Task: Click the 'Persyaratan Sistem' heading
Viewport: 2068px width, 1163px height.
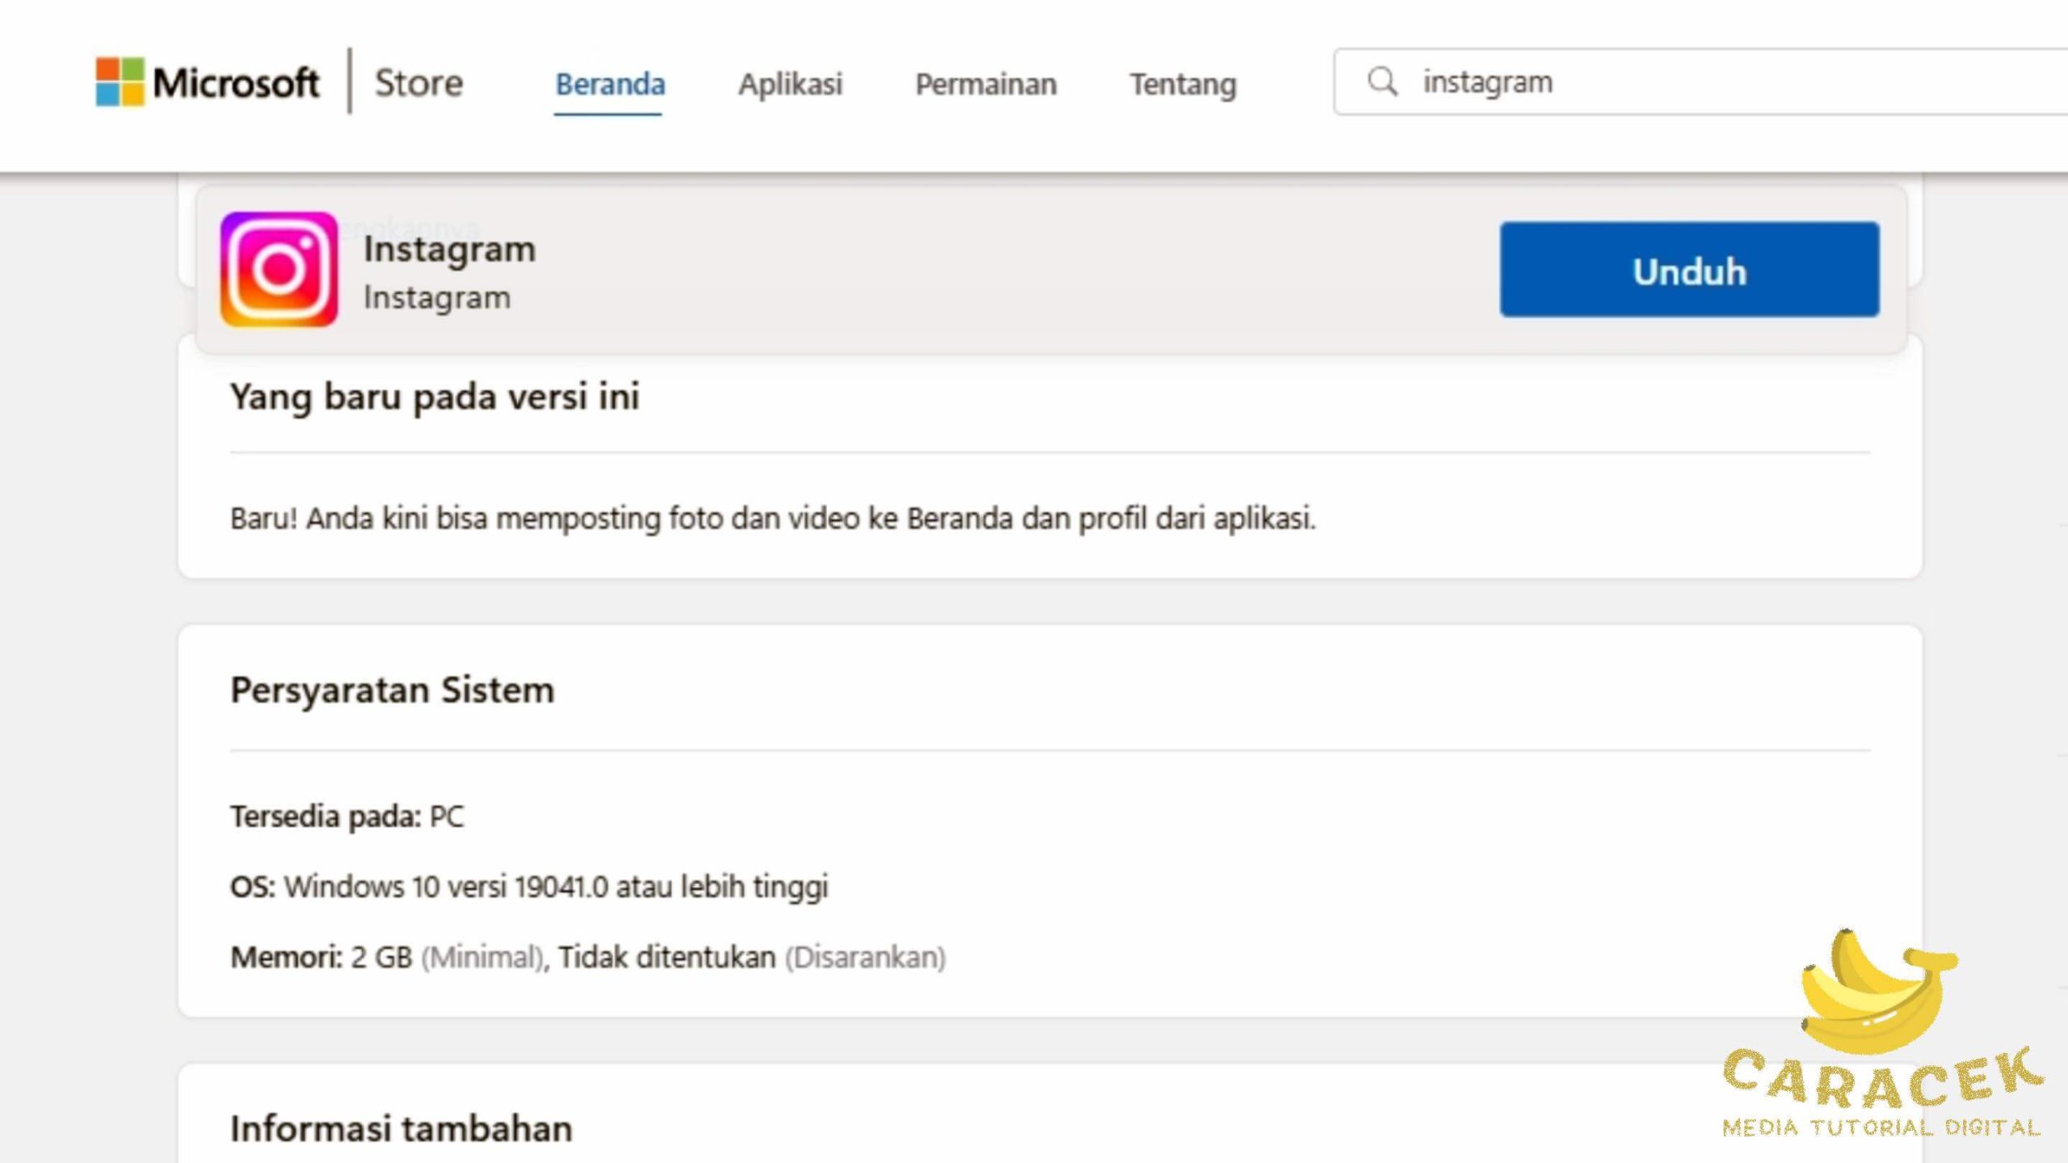Action: [393, 690]
